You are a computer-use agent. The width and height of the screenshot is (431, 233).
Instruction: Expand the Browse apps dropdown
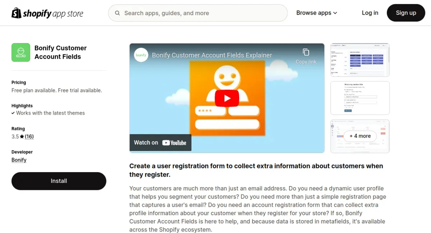click(316, 13)
